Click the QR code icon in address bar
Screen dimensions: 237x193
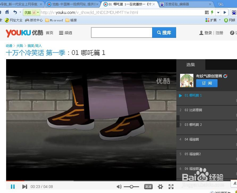[207, 13]
